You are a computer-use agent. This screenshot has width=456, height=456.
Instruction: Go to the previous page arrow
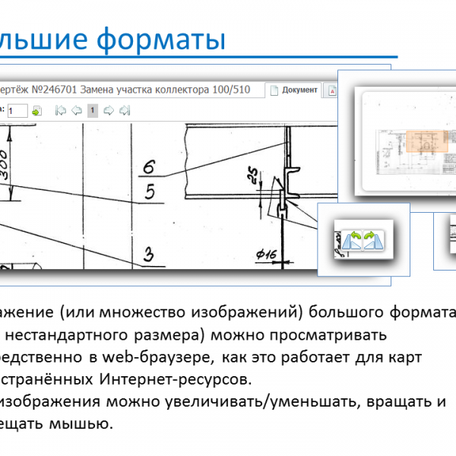[x=77, y=111]
